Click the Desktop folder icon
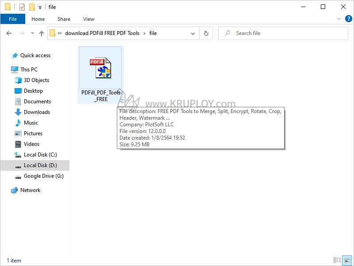This screenshot has width=354, height=266. pyautogui.click(x=18, y=91)
